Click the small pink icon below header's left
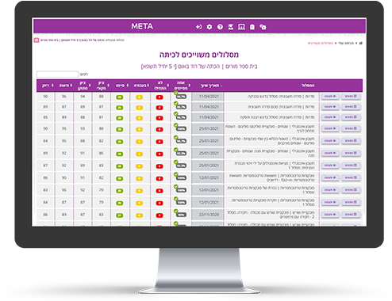 coord(37,40)
